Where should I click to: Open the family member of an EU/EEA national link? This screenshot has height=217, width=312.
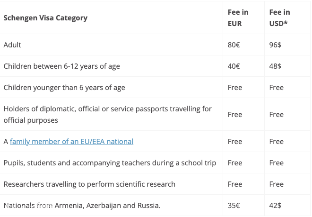click(x=72, y=142)
